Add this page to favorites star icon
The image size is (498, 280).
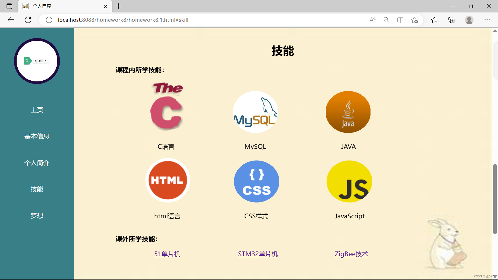tap(414, 20)
